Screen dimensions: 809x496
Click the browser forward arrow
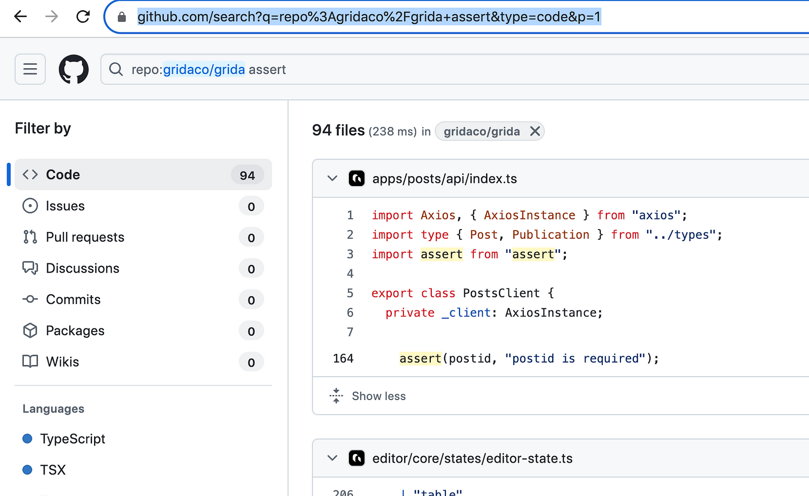[52, 17]
